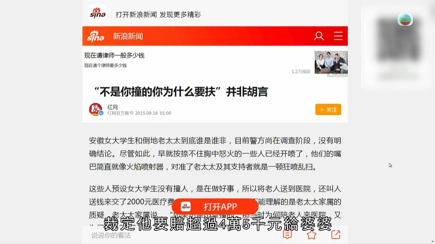This screenshot has width=435, height=244.
Task: Click the Sina logo in top banner
Action: [98, 14]
